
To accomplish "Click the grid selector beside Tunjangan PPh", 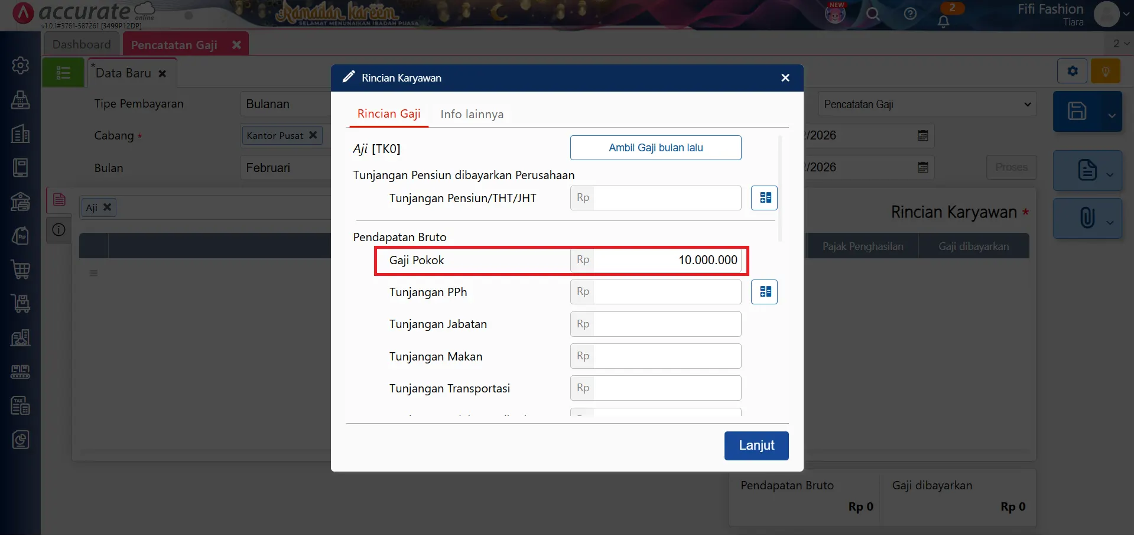I will tap(764, 291).
